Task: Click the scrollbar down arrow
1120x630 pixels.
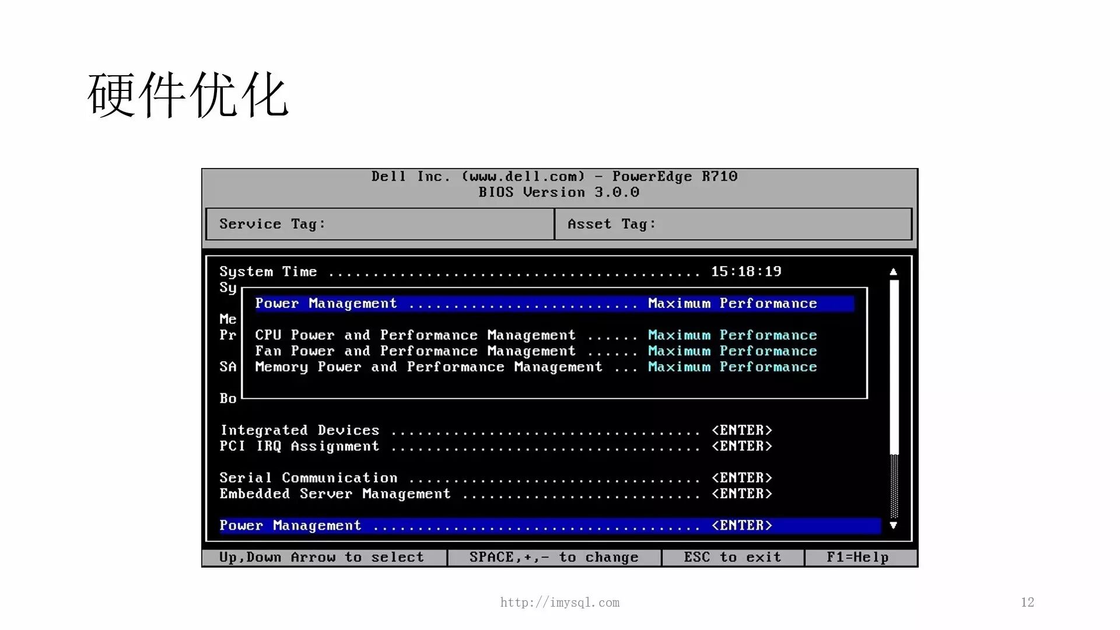Action: (893, 526)
